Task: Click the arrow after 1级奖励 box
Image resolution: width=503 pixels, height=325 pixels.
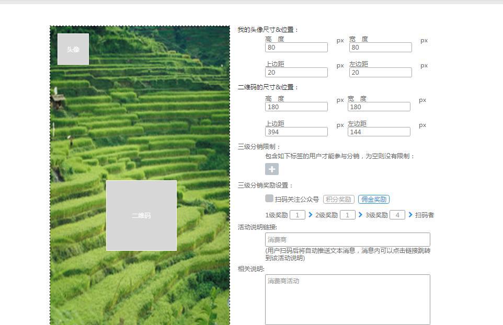Action: pyautogui.click(x=310, y=215)
